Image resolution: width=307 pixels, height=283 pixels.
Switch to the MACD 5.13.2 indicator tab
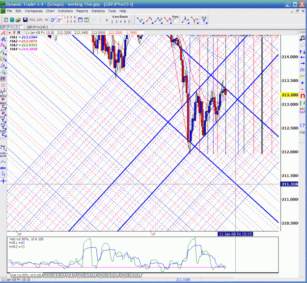coord(86,275)
